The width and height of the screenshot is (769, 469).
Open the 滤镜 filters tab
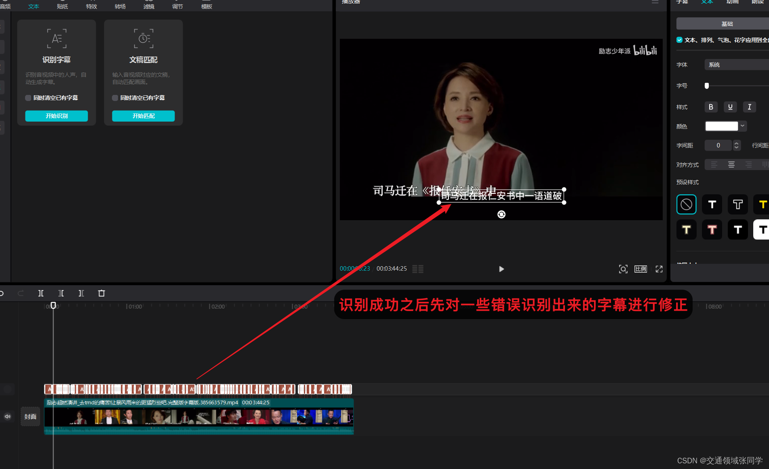pos(149,6)
